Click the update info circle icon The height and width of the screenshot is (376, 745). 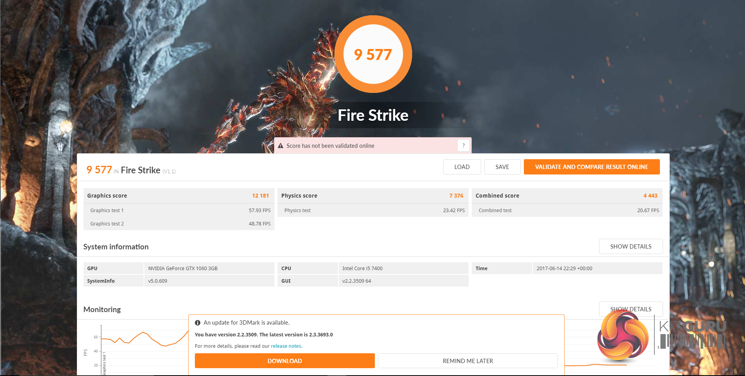198,323
